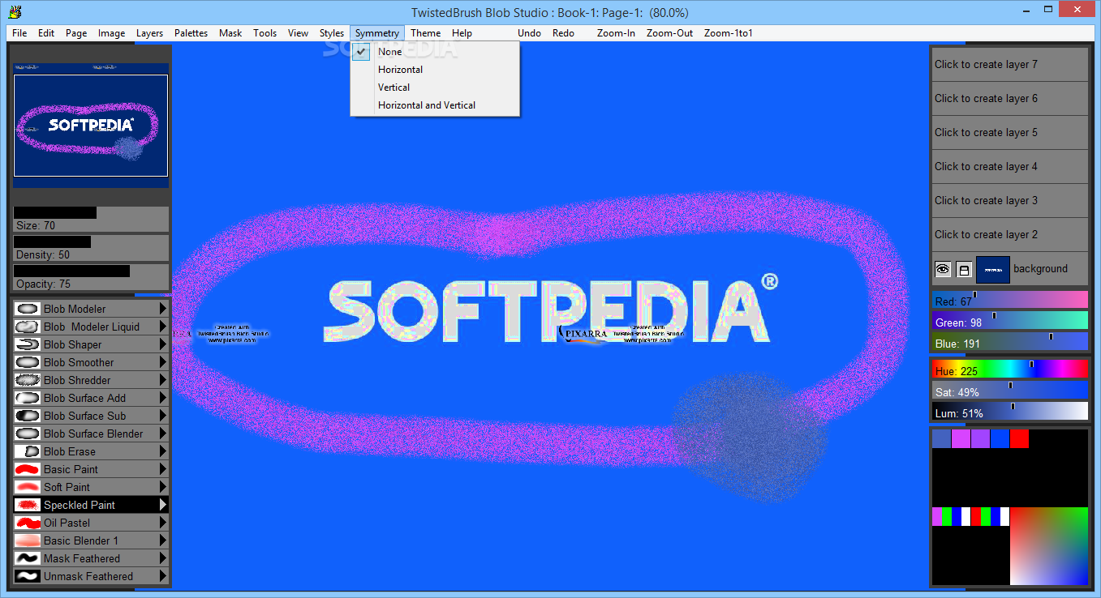This screenshot has width=1101, height=598.
Task: Expand Blob Modeler variations arrow
Action: [x=162, y=309]
